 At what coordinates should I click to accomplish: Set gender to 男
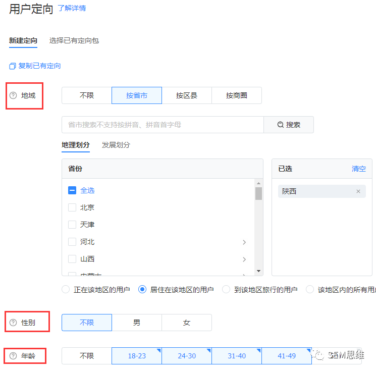(x=137, y=323)
